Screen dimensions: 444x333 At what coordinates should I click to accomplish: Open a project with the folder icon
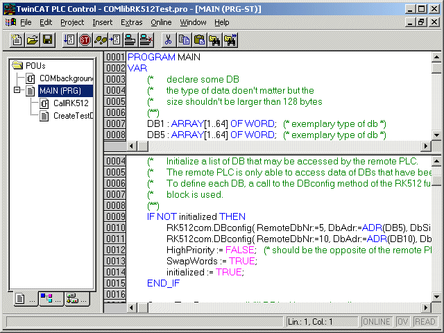33,40
